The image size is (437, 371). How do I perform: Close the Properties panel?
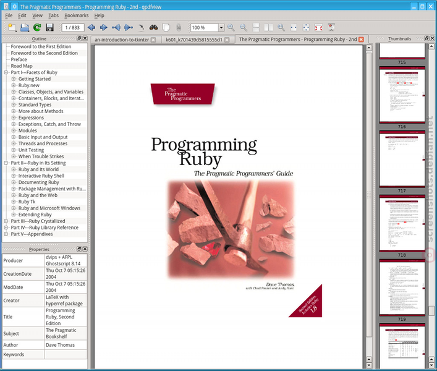click(85, 249)
